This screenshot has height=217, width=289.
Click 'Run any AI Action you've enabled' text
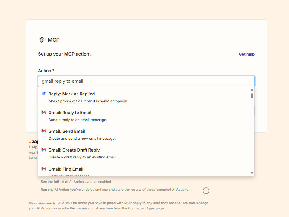(114, 190)
